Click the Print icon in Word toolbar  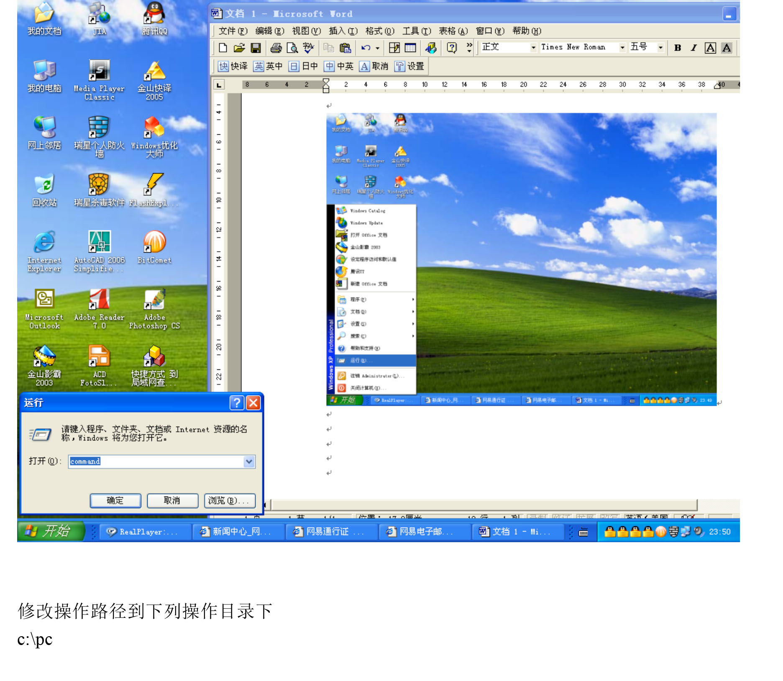click(276, 48)
